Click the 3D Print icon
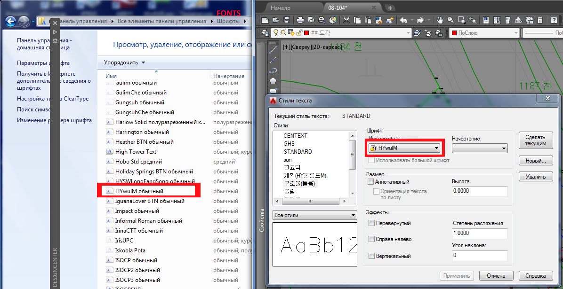The width and height of the screenshot is (563, 289). (332, 20)
